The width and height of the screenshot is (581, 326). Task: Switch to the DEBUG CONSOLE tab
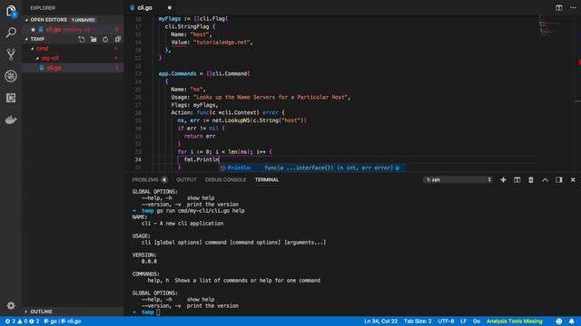pyautogui.click(x=225, y=179)
